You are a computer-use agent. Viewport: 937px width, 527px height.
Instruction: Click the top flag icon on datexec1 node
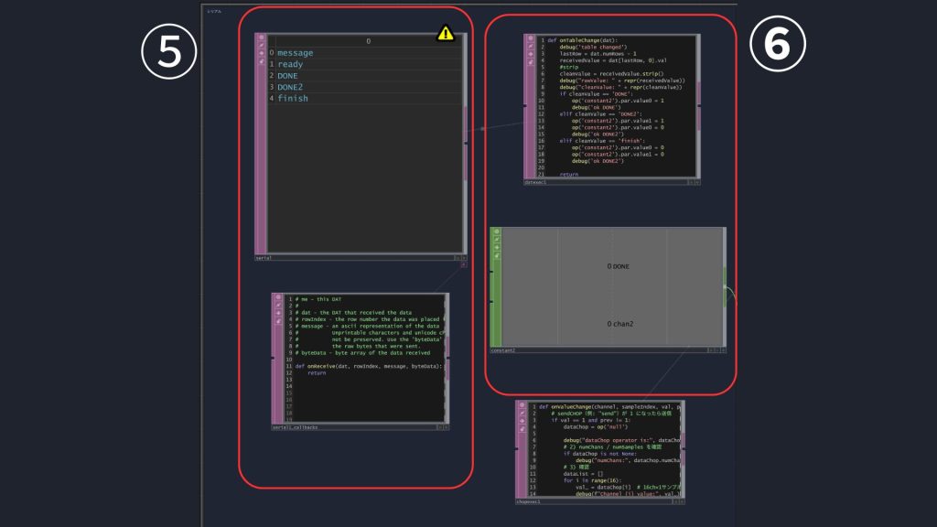tap(530, 40)
